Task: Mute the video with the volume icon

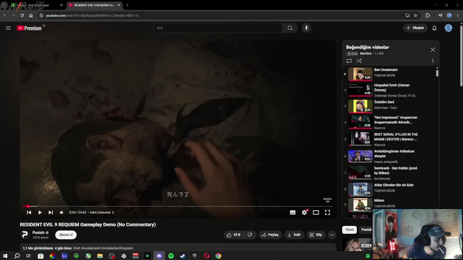Action: tap(61, 212)
